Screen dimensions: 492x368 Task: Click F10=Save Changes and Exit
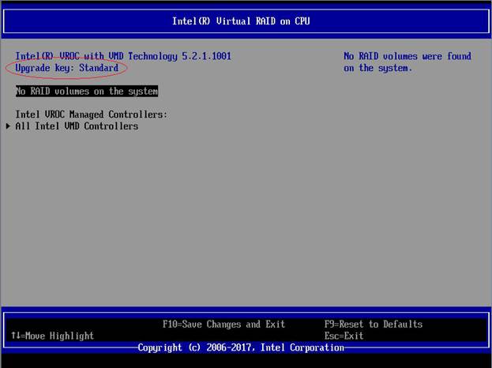[x=223, y=325]
